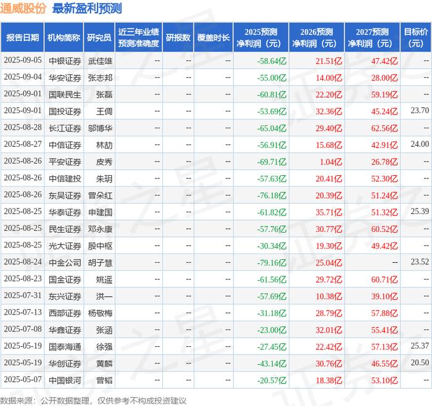Select the 目标价(元) column header
This screenshot has width=432, height=406.
pos(416,38)
